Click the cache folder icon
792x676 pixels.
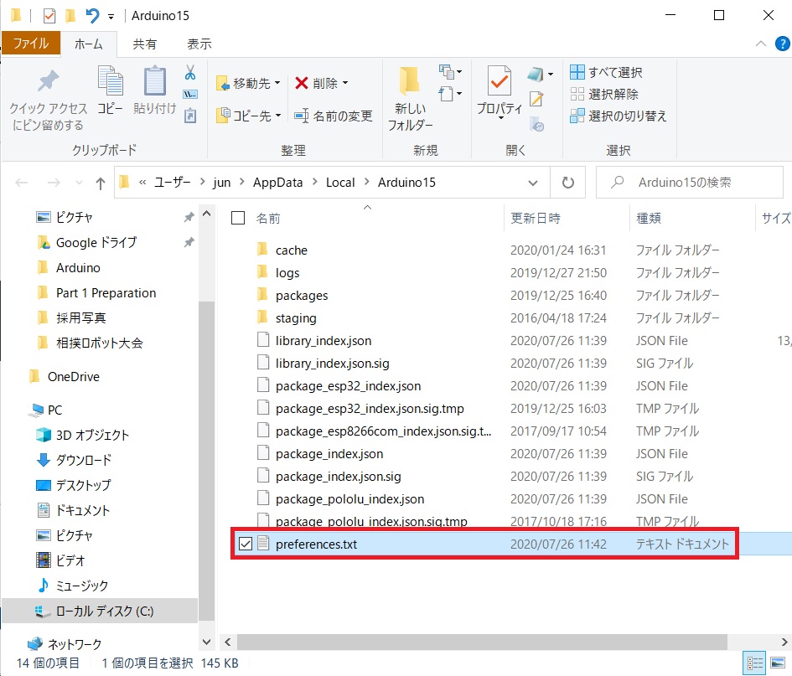point(262,250)
